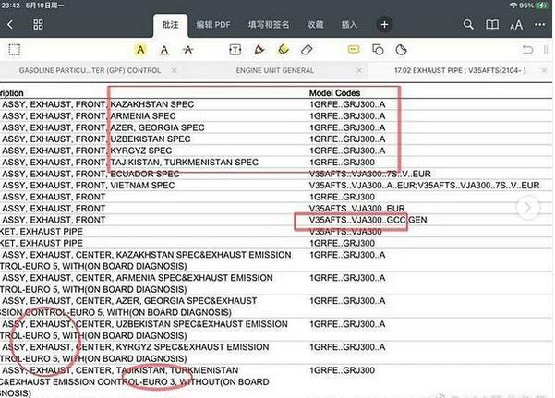The width and height of the screenshot is (555, 398).
Task: Go back with the left chevron
Action: pyautogui.click(x=10, y=24)
